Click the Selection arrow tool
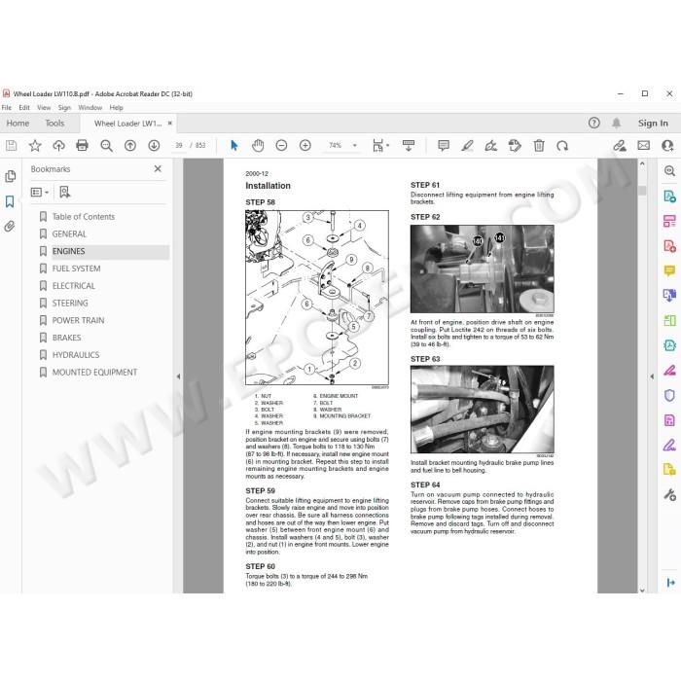681x681 pixels. pos(234,146)
